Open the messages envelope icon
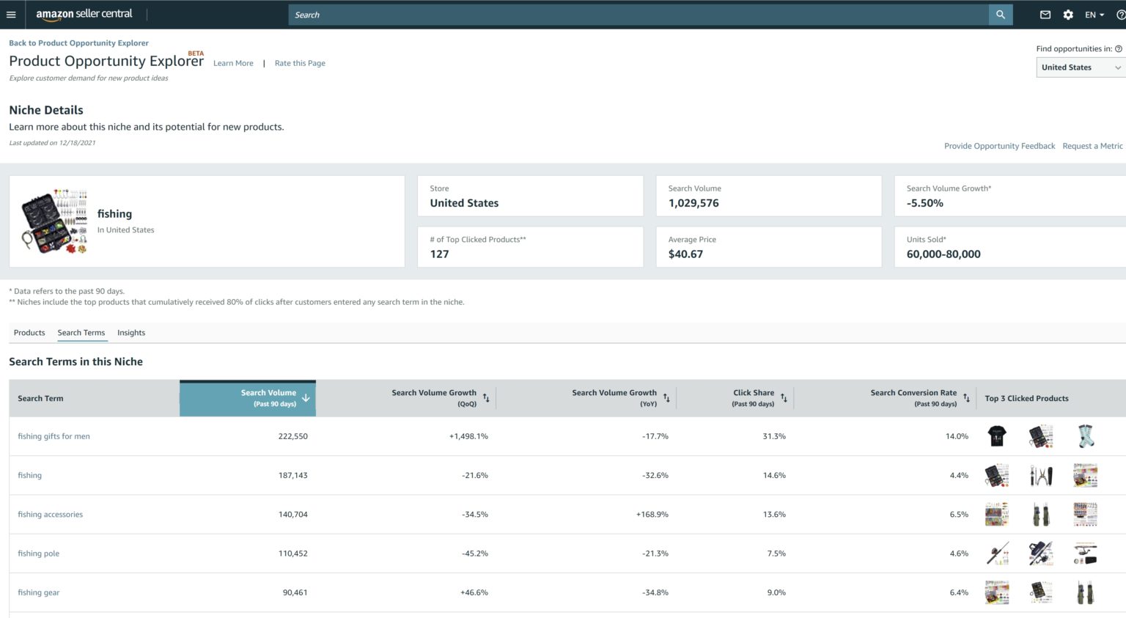Screen dimensions: 1126x618 tap(1045, 15)
